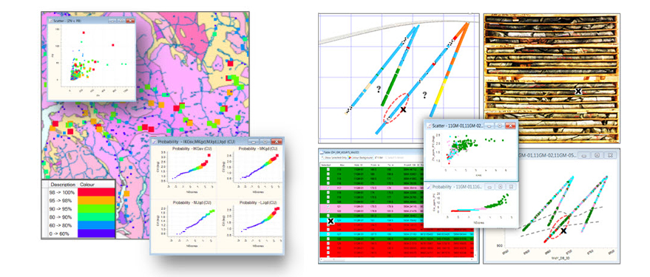This screenshot has width=650, height=277.
Task: Click the red 98 -> 100% colour swatch
Action: pyautogui.click(x=96, y=192)
